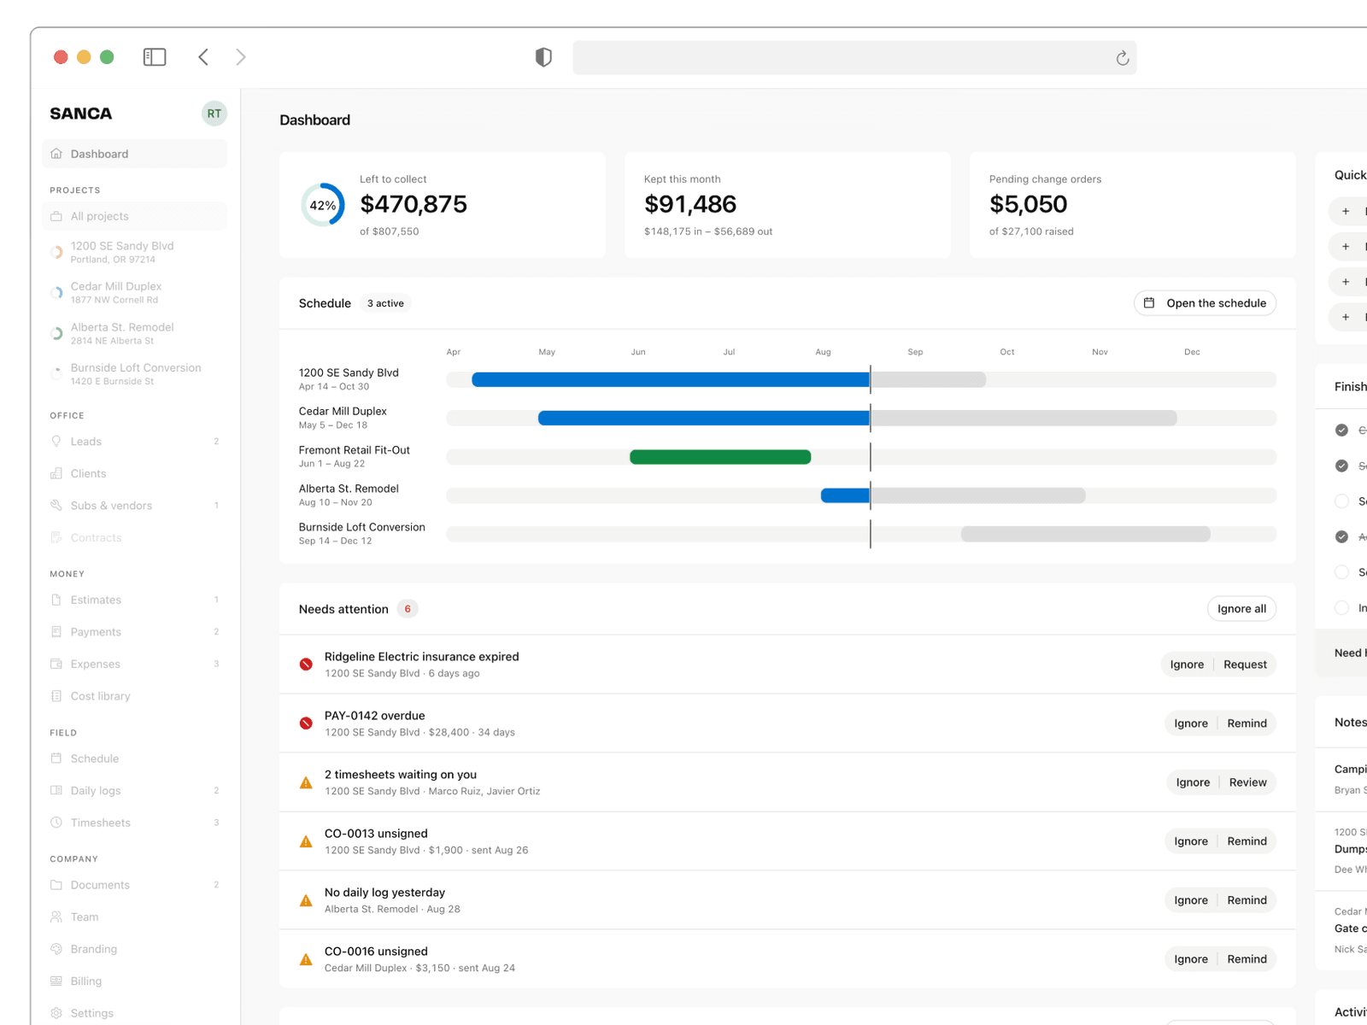
Task: Open Daily logs in the Field section
Action: tap(134, 790)
